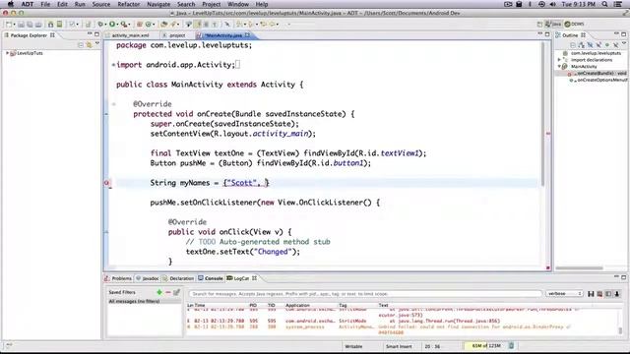This screenshot has width=630, height=354.
Task: Select All messages (no filters) in LogCat
Action: point(144,301)
